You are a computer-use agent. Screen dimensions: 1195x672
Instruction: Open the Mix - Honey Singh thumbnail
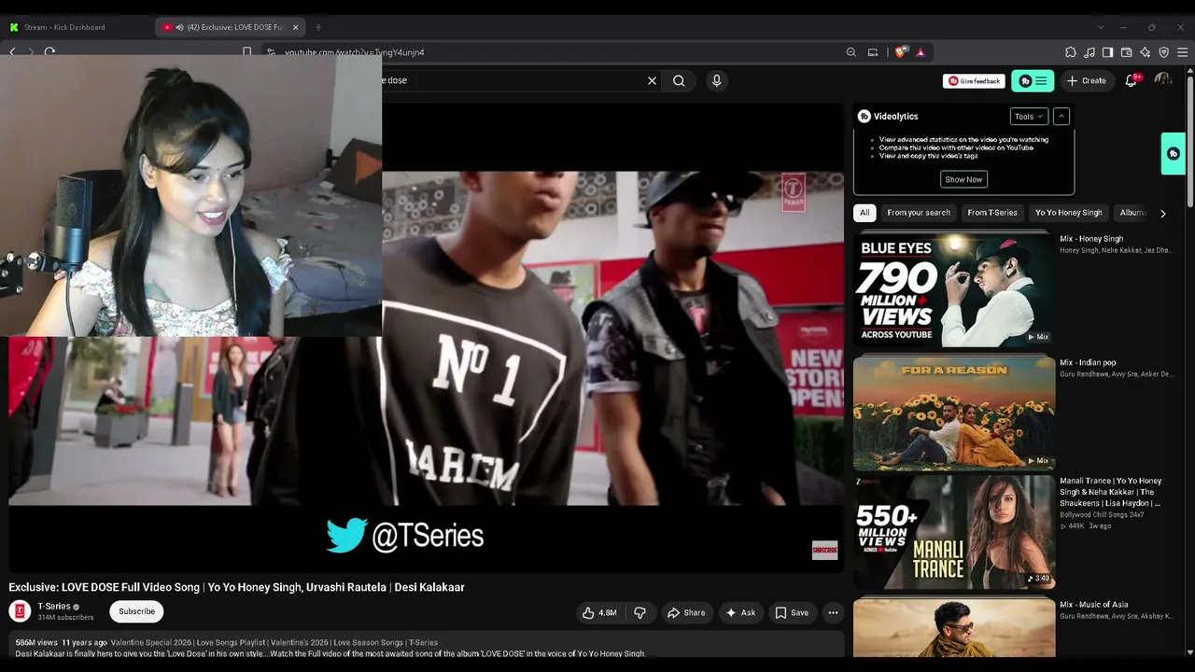[954, 289]
